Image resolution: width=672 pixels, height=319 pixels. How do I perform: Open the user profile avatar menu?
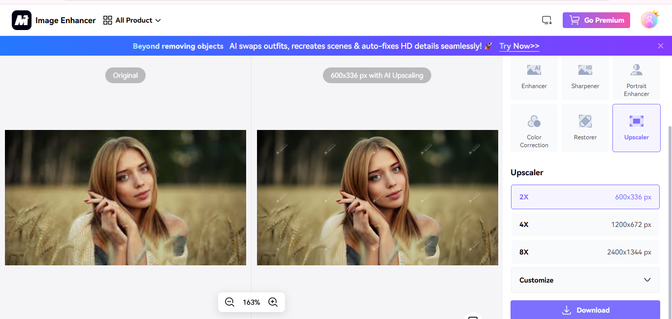point(649,20)
